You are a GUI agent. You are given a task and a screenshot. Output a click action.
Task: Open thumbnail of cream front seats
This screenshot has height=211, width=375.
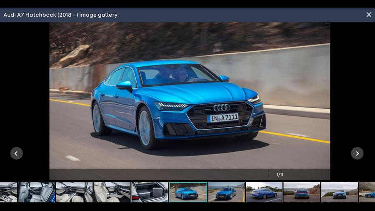(x=112, y=192)
